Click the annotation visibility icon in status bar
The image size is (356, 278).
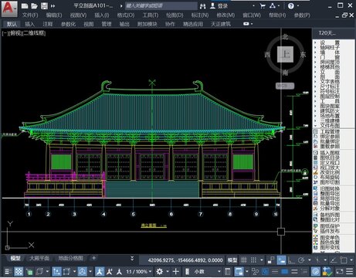click(100, 271)
